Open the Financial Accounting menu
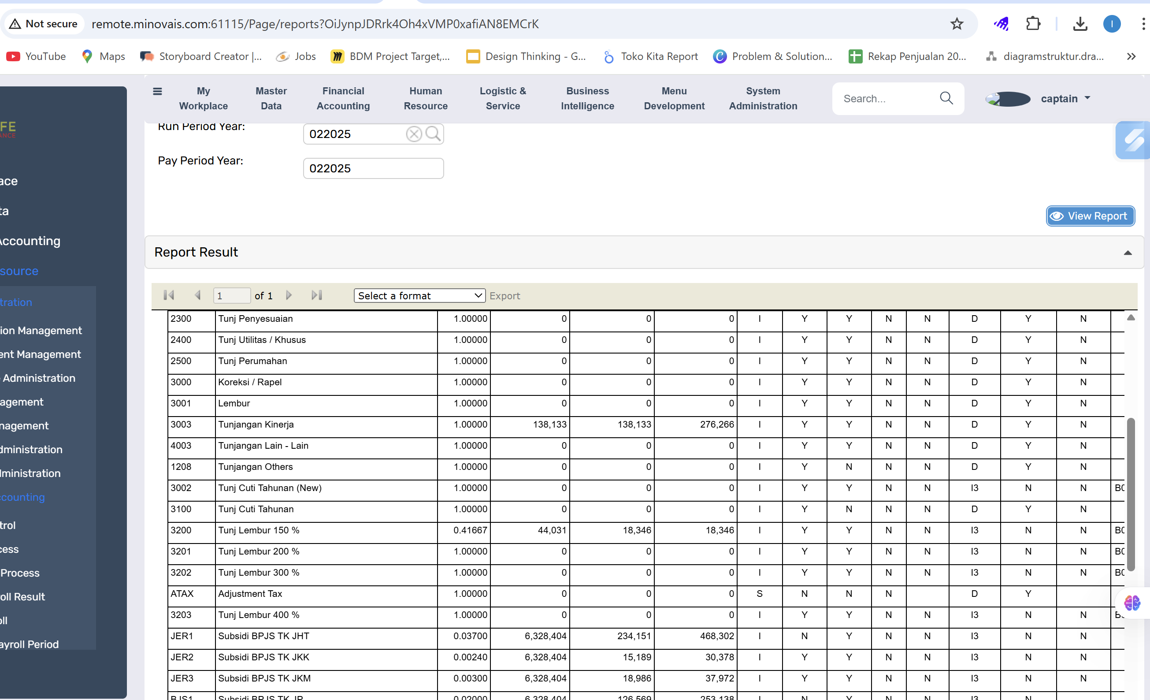 tap(343, 99)
